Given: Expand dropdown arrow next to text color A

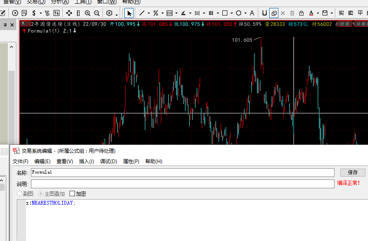Looking at the screenshot, I should tap(318, 13).
